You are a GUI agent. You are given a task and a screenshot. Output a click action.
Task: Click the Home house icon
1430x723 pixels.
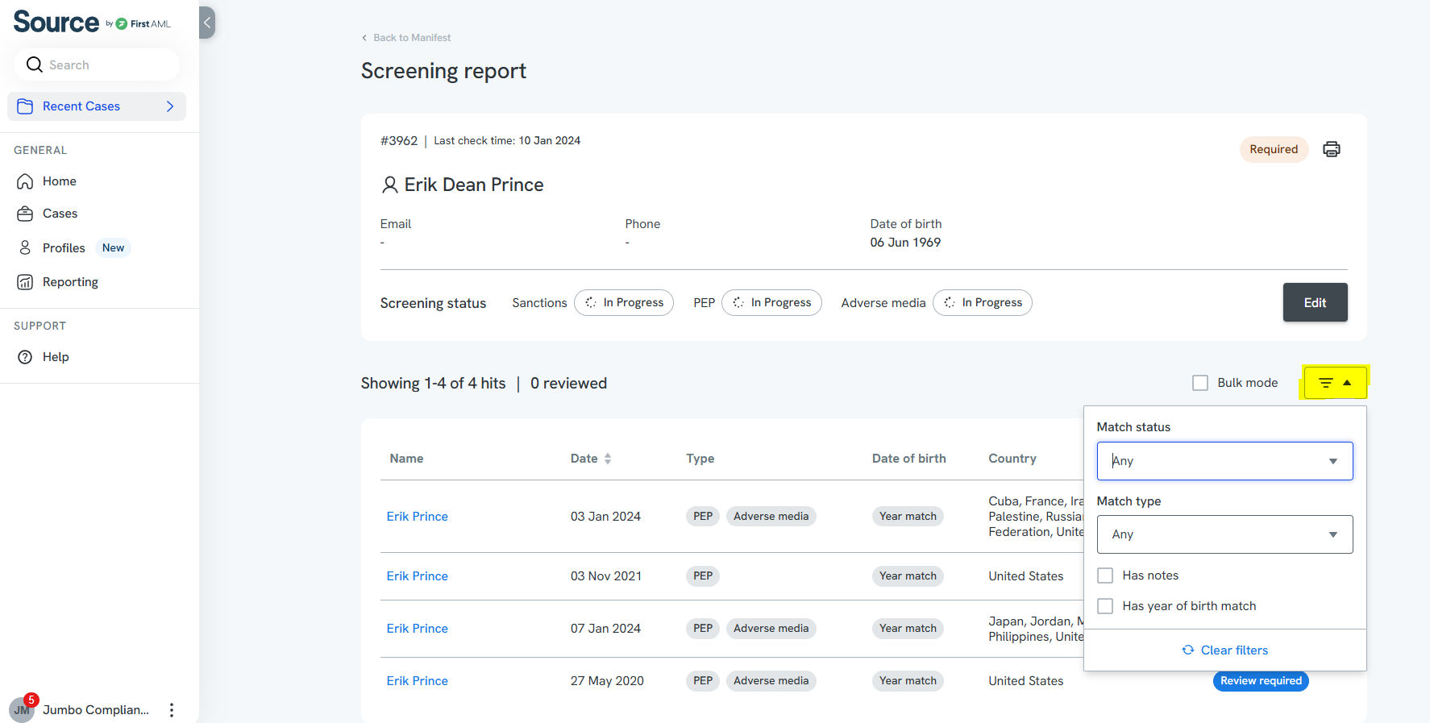(25, 181)
